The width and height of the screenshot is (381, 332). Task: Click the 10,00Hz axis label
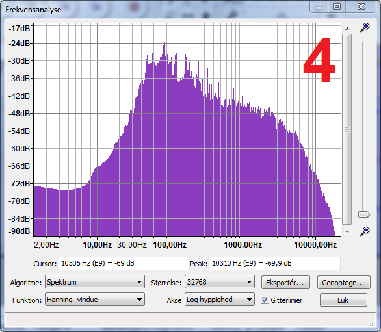97,245
